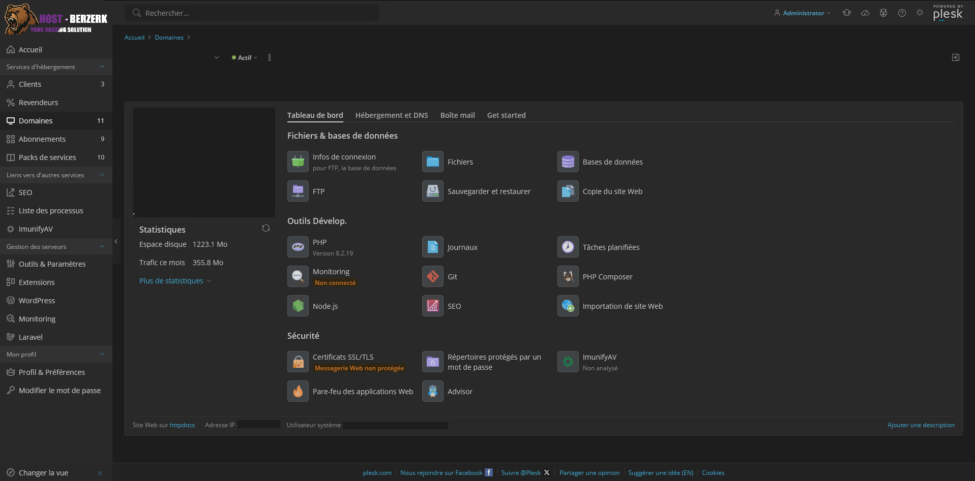Click Ajouter une description link
The height and width of the screenshot is (481, 975).
(x=921, y=425)
